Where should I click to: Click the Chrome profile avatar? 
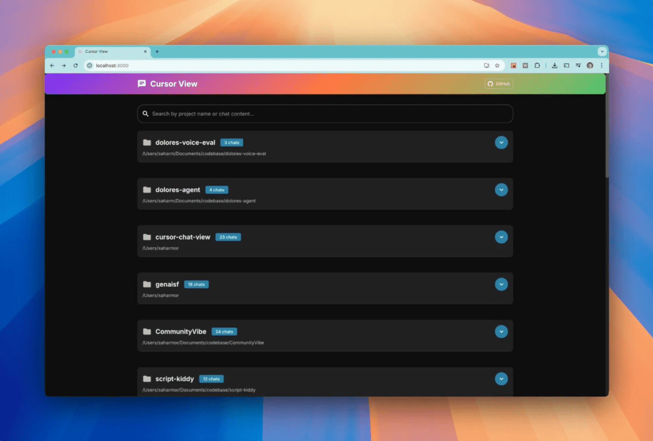point(590,66)
